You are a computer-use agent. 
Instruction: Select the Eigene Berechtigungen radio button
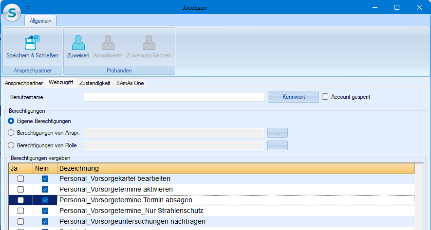tap(11, 121)
